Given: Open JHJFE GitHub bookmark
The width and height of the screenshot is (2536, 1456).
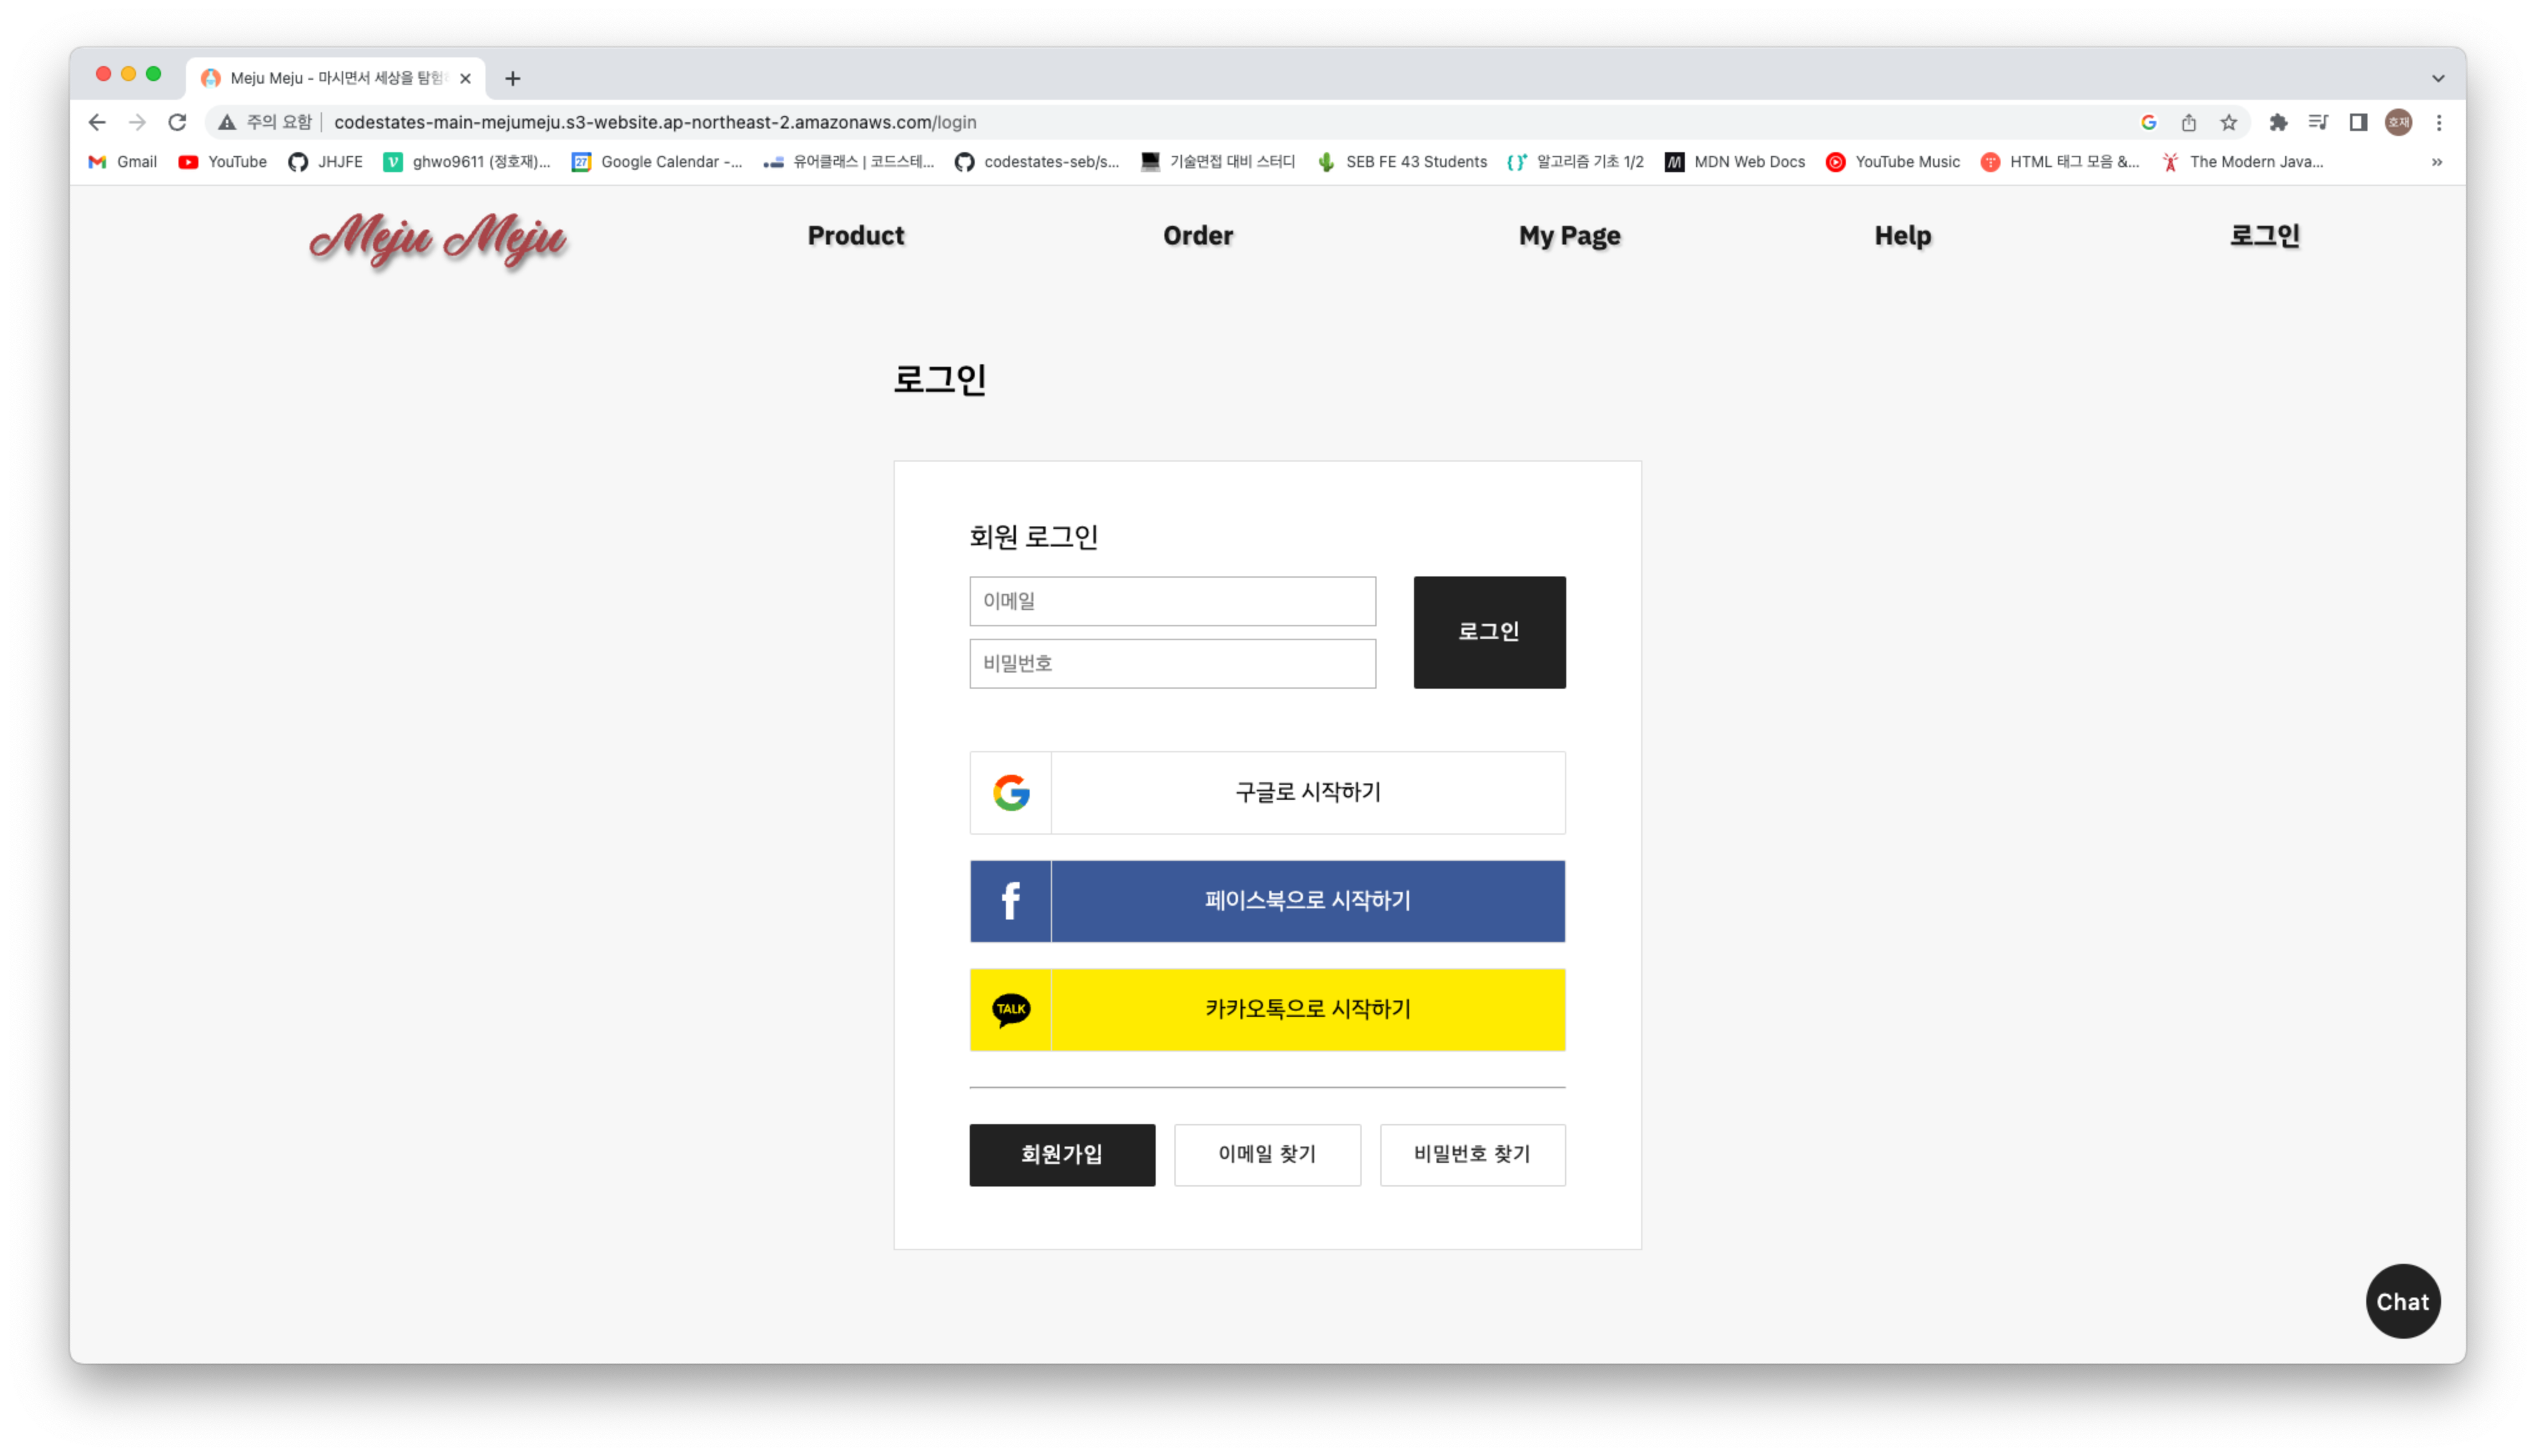Looking at the screenshot, I should click(x=326, y=162).
